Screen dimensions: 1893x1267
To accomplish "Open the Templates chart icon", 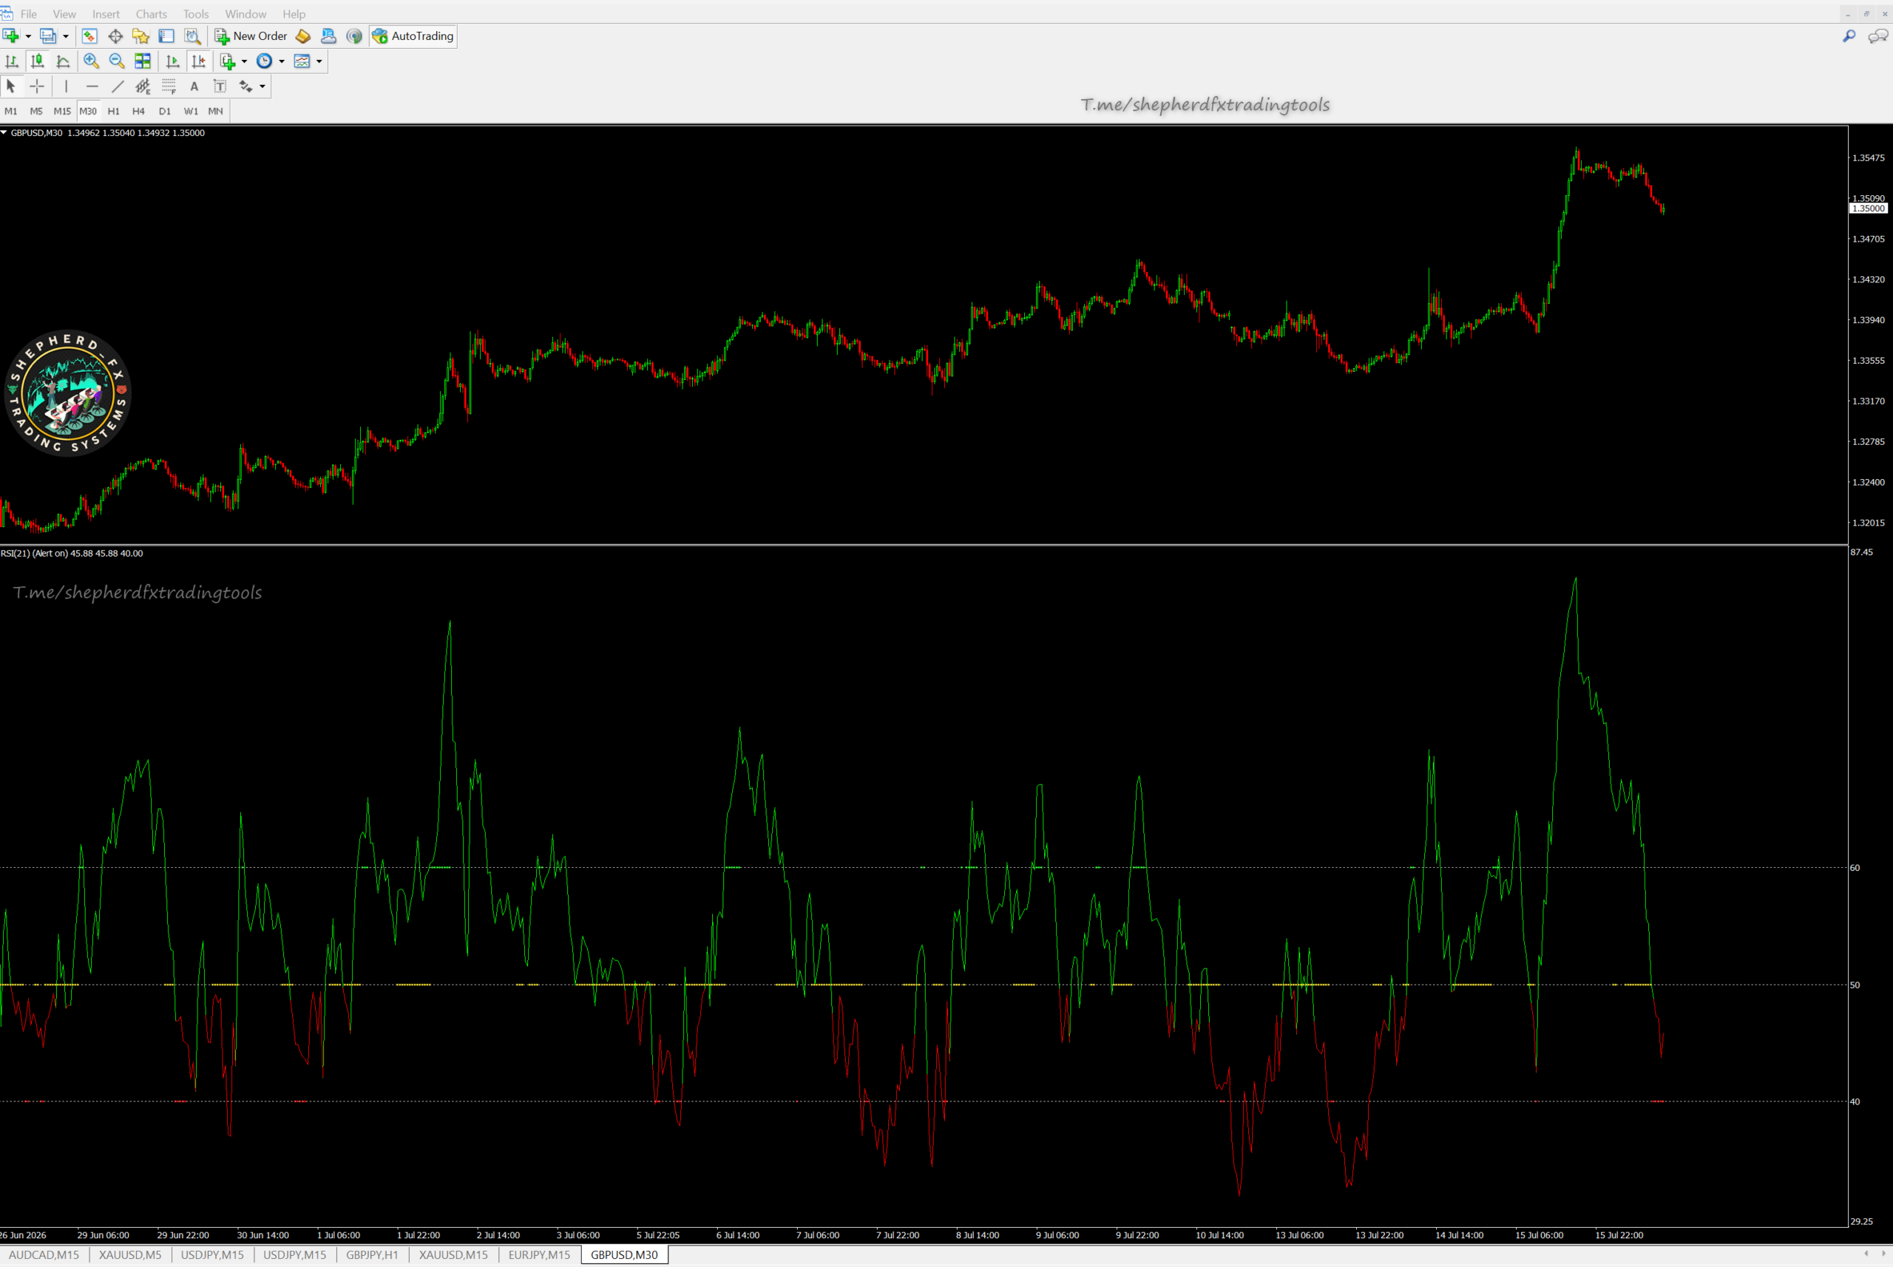I will pyautogui.click(x=302, y=61).
